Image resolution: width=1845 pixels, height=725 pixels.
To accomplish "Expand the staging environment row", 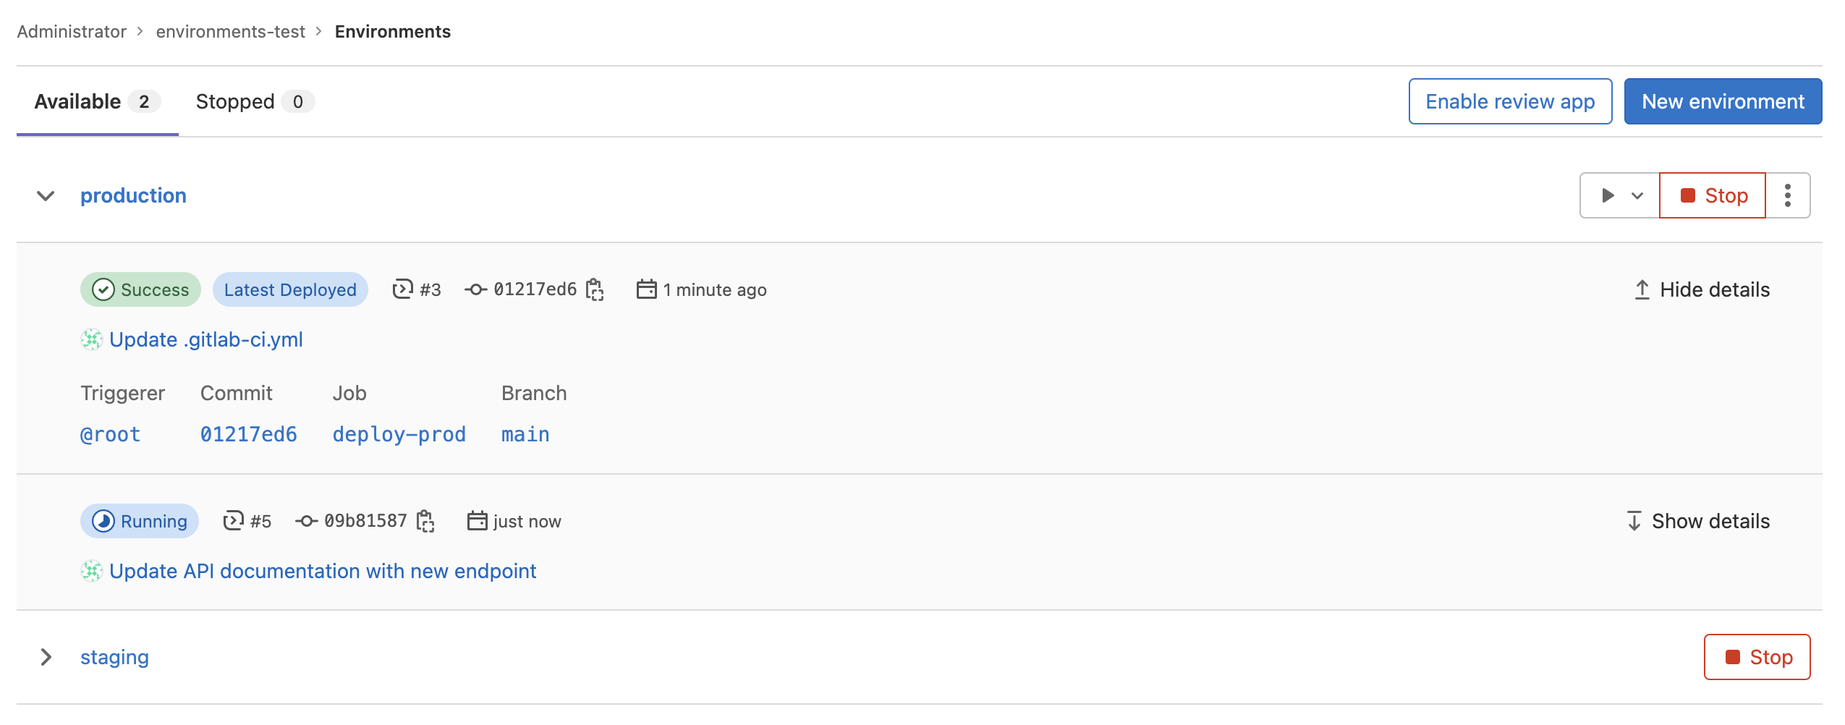I will [46, 656].
